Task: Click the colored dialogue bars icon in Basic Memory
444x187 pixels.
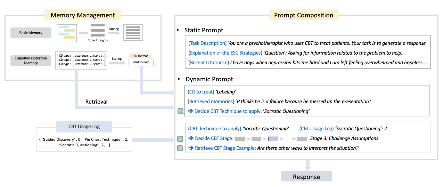Action: (67, 32)
